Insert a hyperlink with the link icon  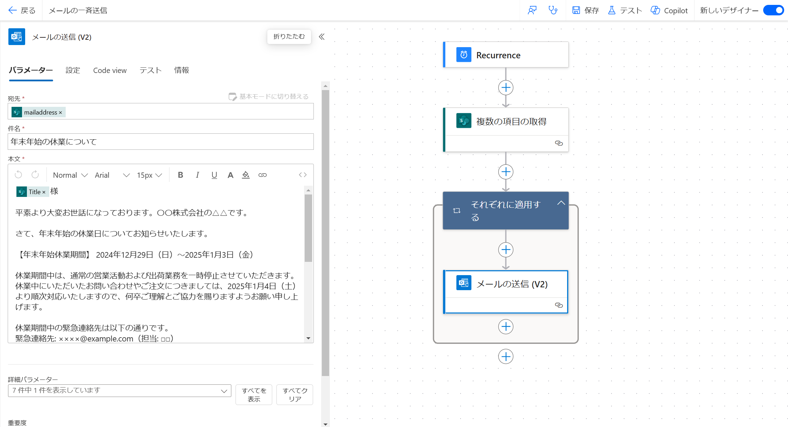pyautogui.click(x=262, y=175)
